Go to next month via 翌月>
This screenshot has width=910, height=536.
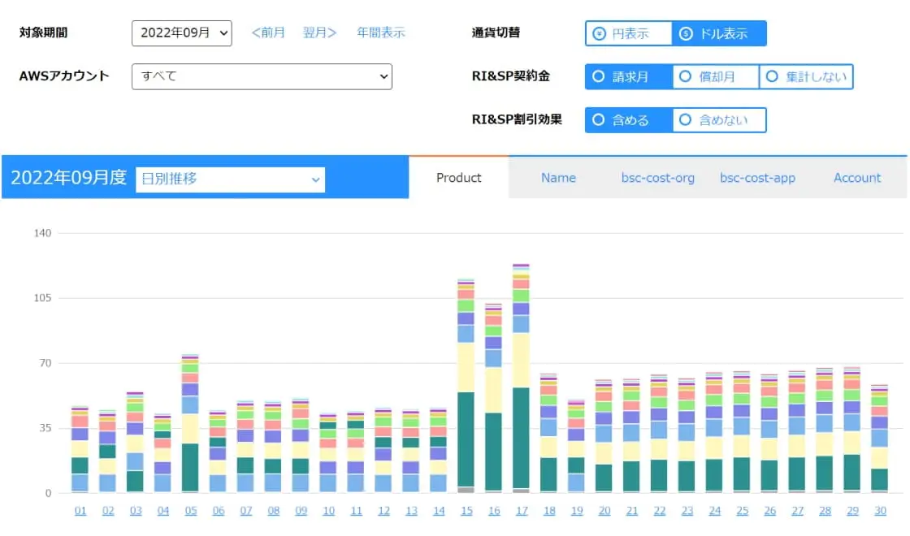(x=320, y=32)
